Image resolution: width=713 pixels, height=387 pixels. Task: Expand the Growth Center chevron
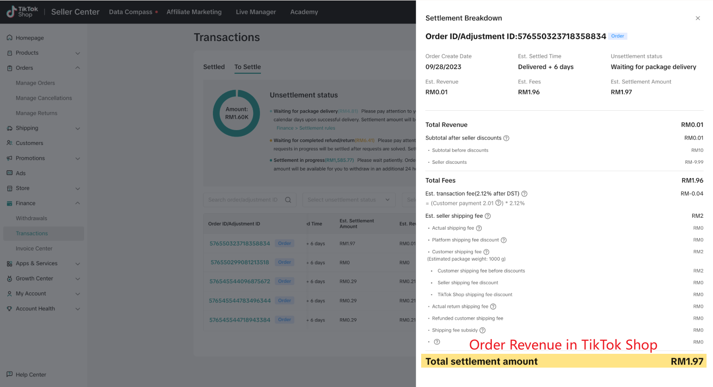pos(78,279)
